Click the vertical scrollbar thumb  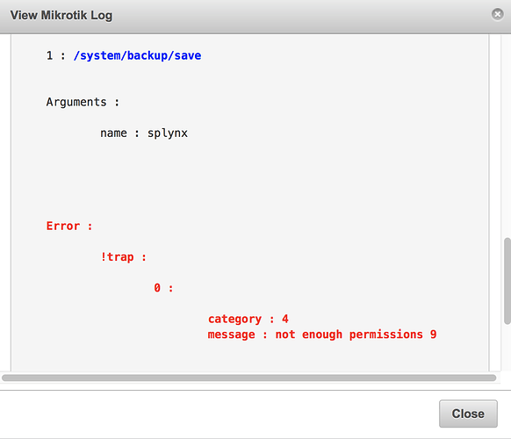tap(507, 281)
